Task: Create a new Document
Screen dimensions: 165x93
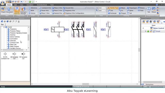Action: point(10,10)
